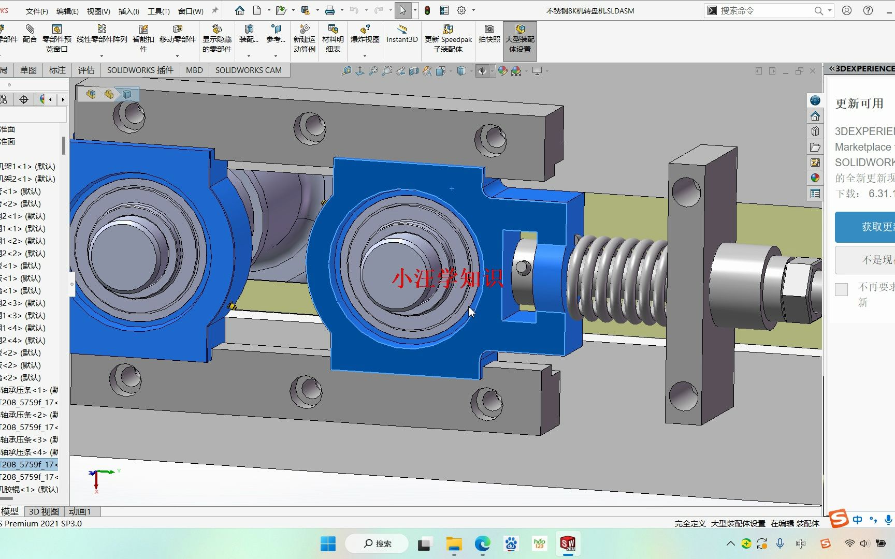This screenshot has width=895, height=559.
Task: Open Options with the gear icon
Action: [461, 10]
